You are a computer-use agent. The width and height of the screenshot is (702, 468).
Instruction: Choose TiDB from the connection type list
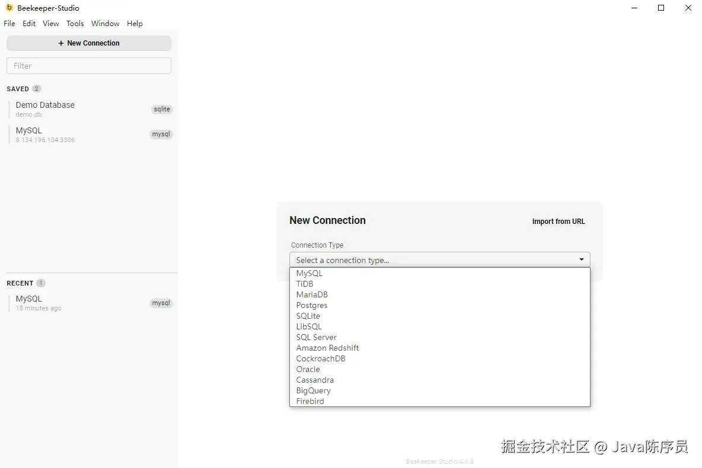point(440,284)
